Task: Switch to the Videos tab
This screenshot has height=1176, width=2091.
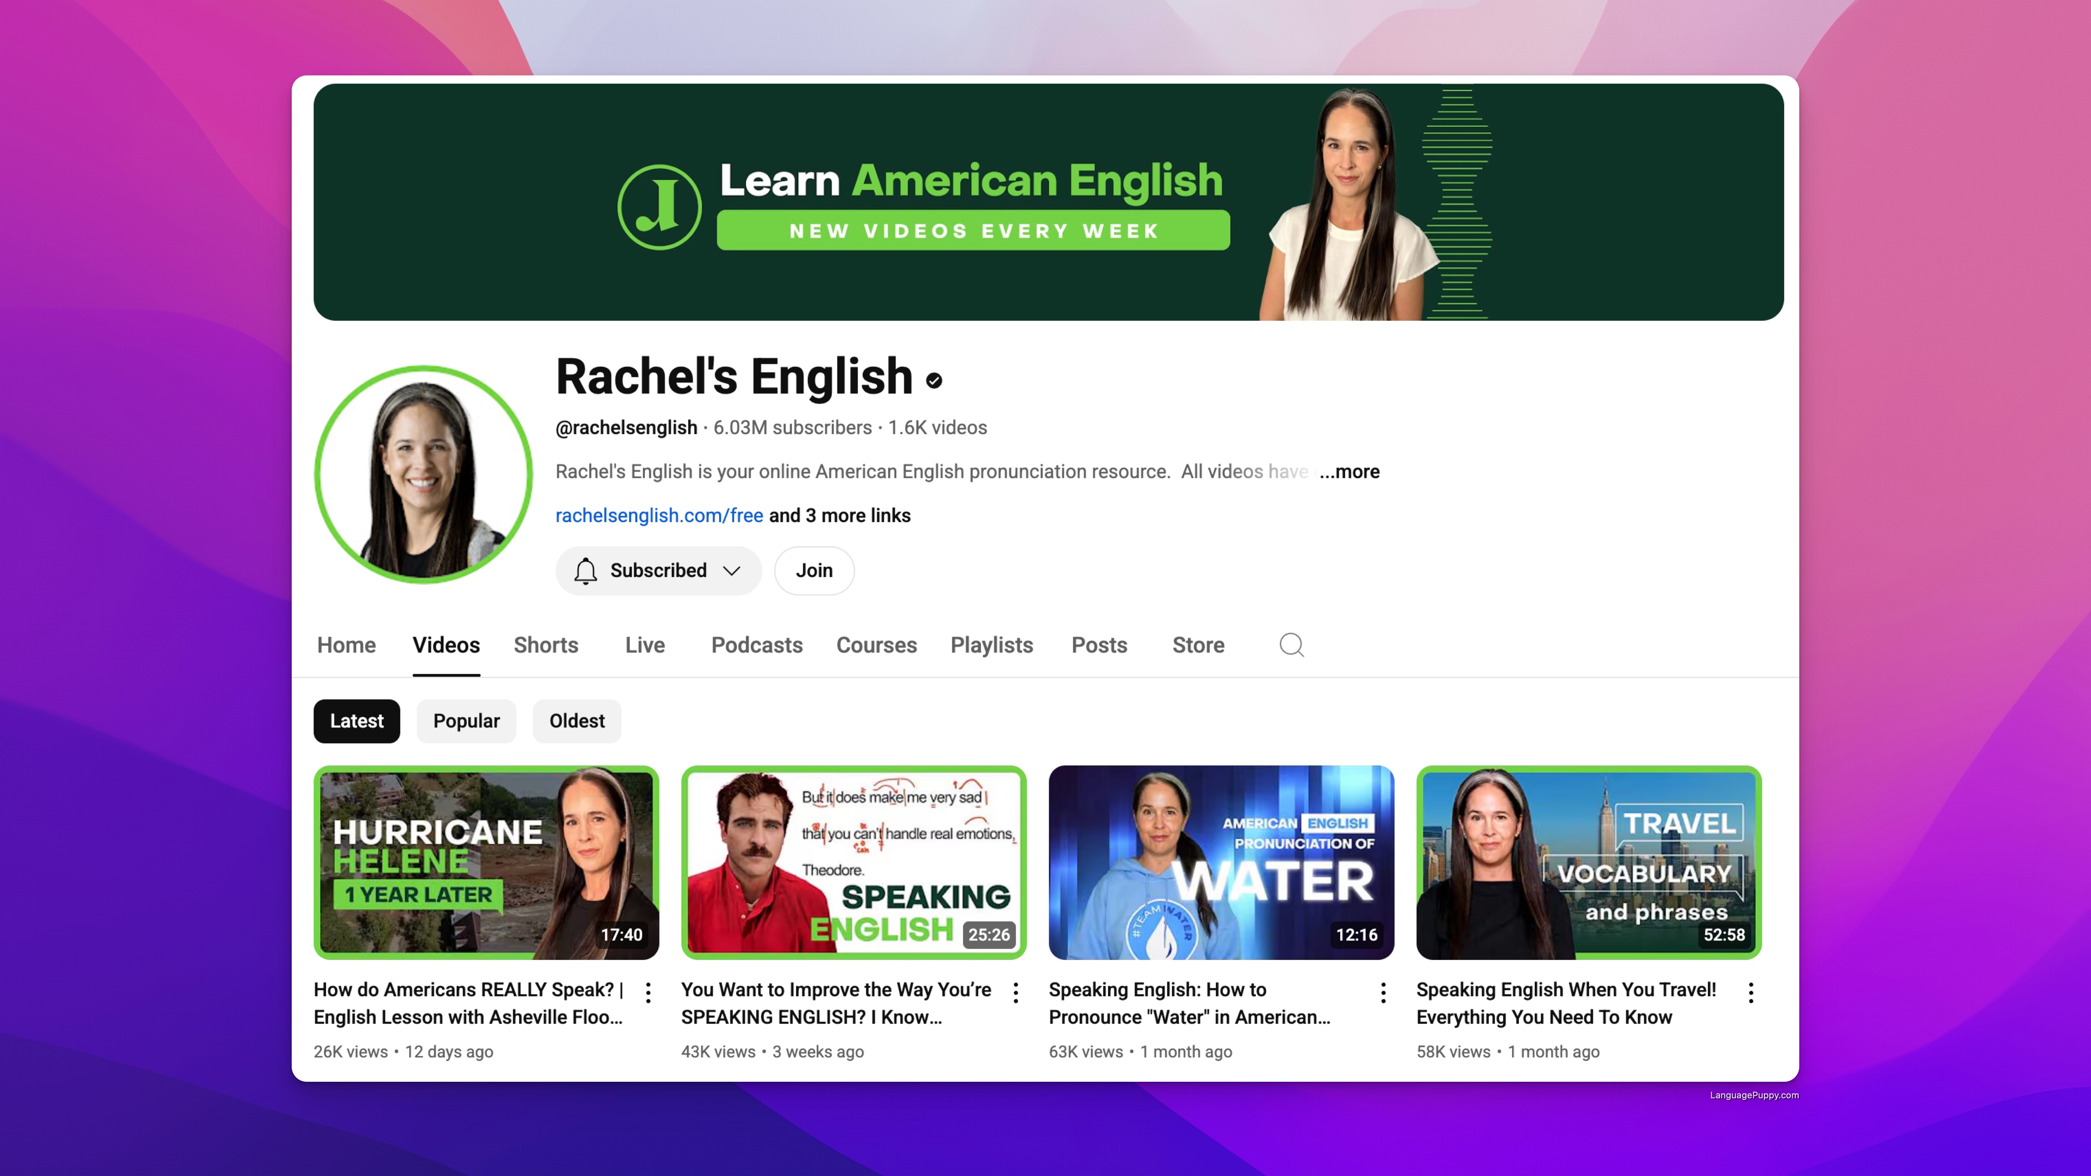Action: click(447, 645)
